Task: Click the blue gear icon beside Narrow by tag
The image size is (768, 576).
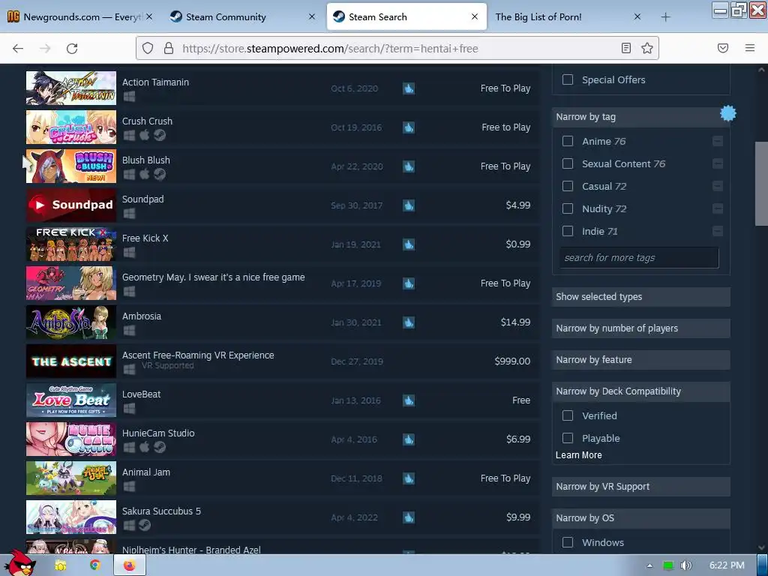Action: coord(727,113)
